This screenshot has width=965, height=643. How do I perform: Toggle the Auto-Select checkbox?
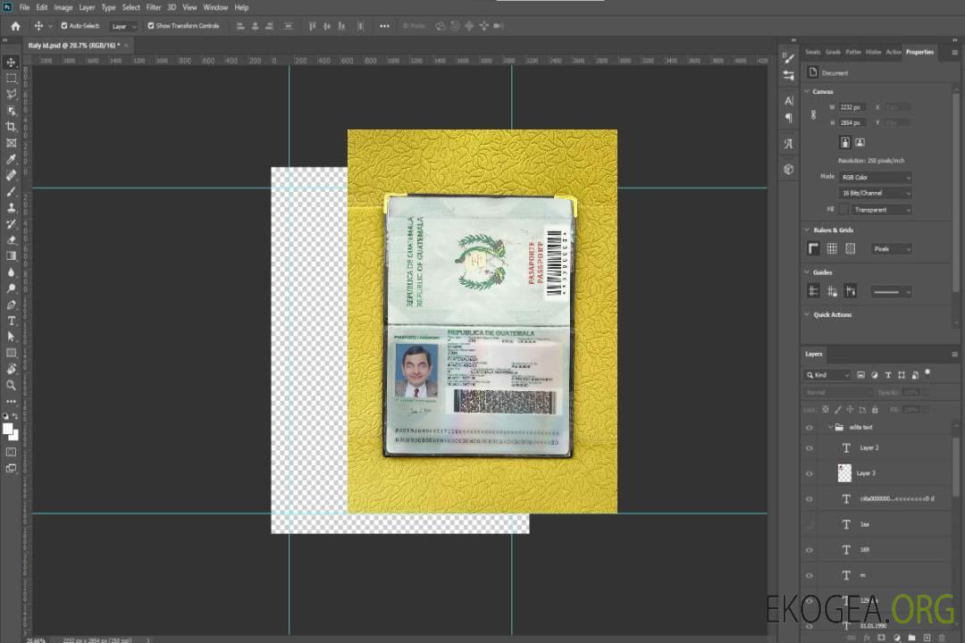(x=64, y=26)
